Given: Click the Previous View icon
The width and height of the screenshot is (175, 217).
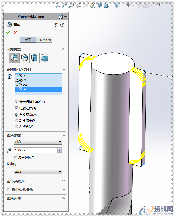Looking at the screenshot, I should (78, 5).
